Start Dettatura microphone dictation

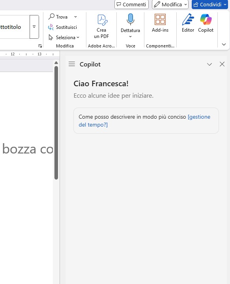click(130, 23)
